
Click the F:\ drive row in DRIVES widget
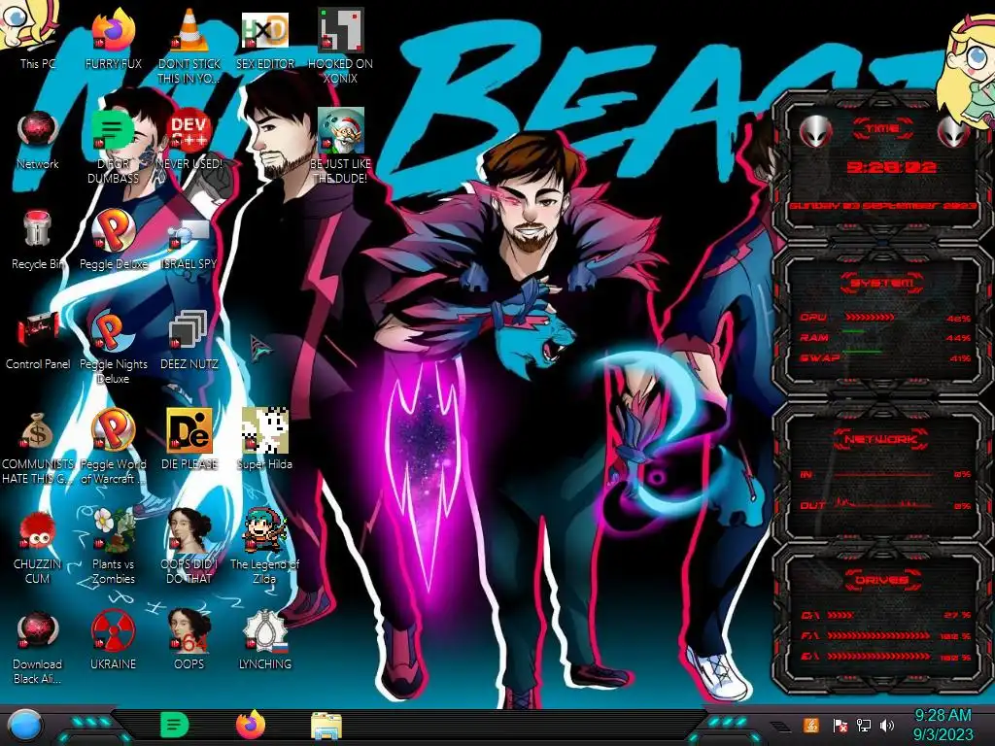click(x=886, y=635)
